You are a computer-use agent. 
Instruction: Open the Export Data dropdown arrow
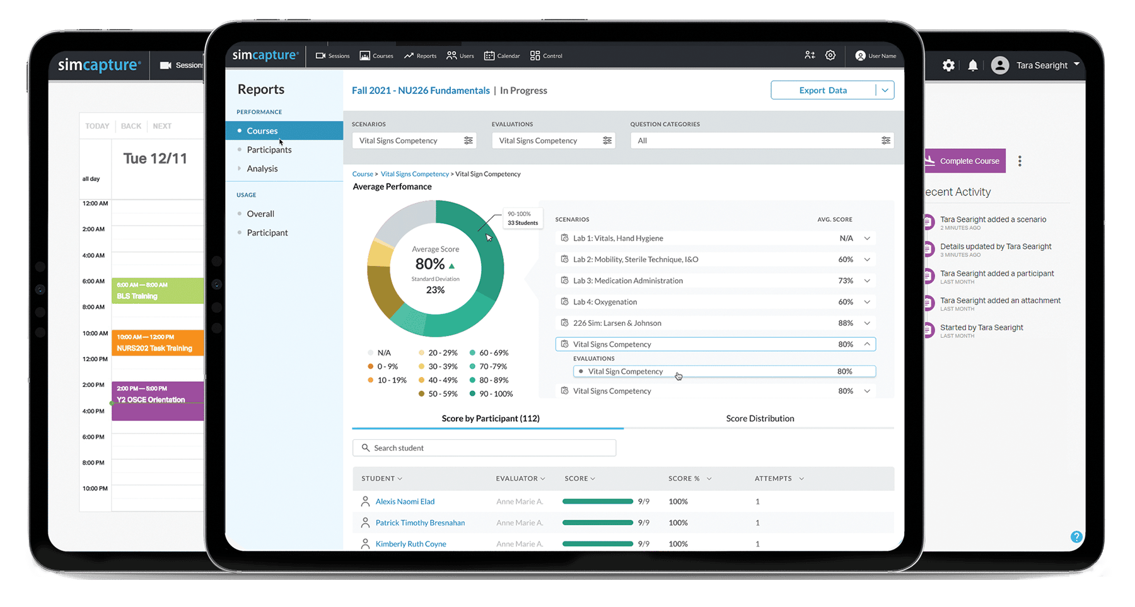pyautogui.click(x=885, y=90)
